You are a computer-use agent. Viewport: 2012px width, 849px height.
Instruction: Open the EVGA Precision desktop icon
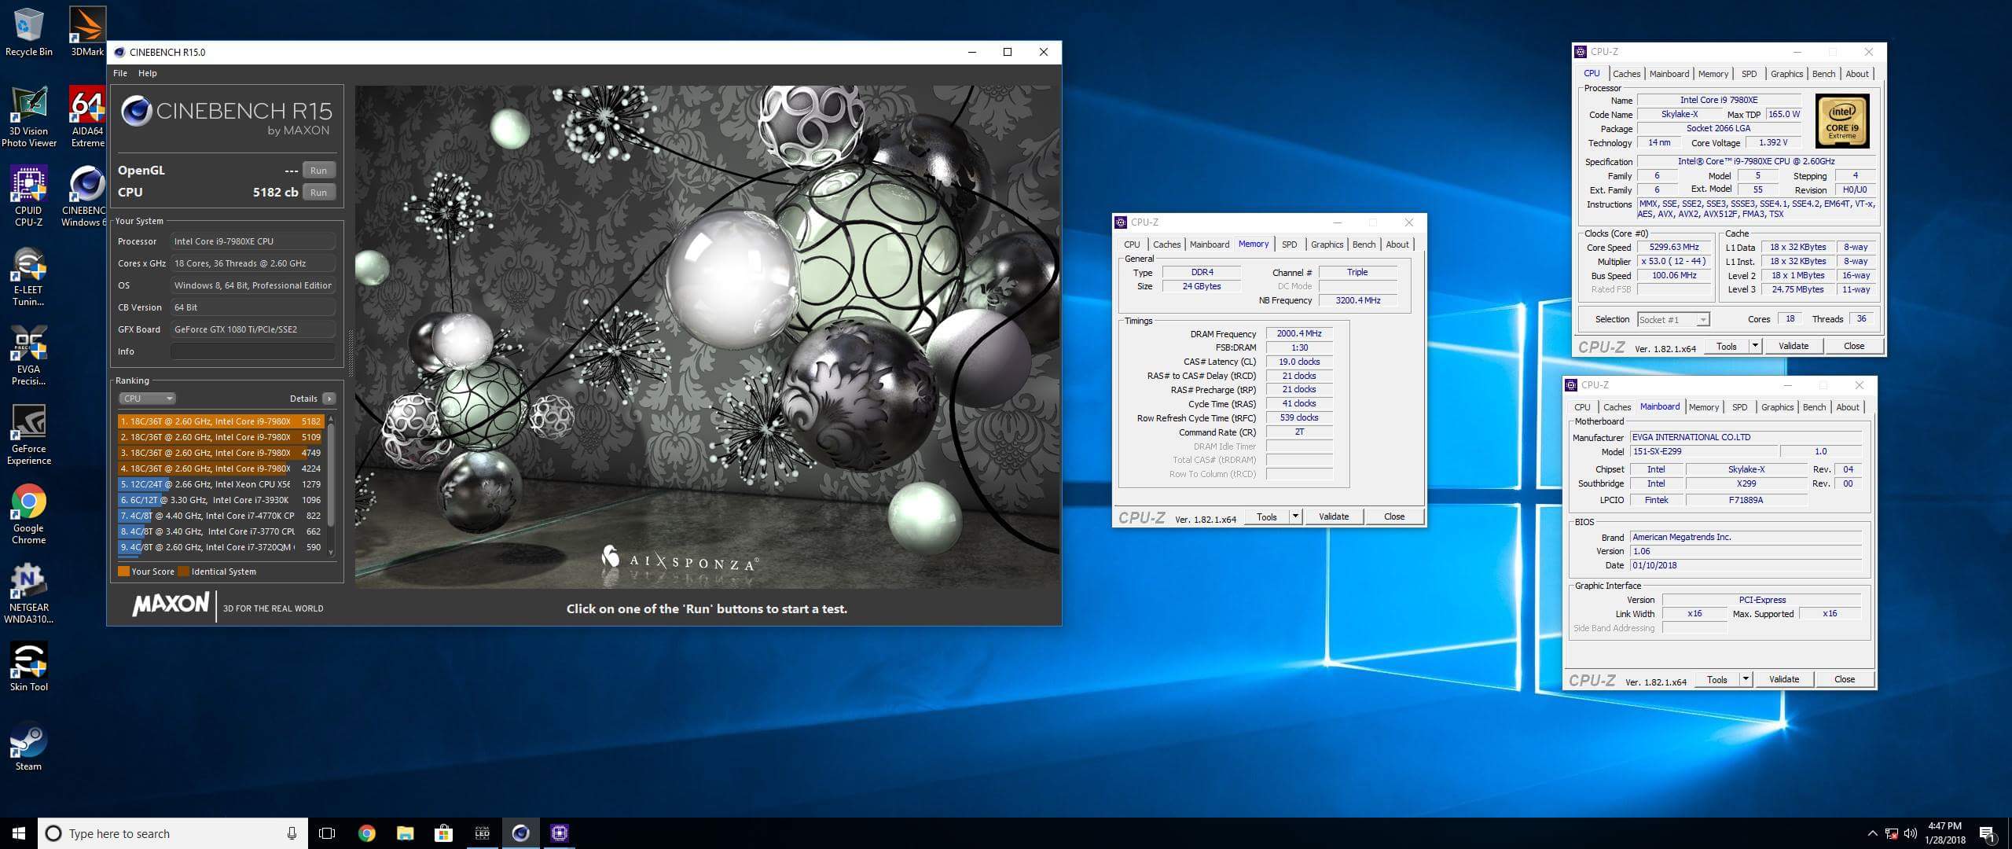28,356
